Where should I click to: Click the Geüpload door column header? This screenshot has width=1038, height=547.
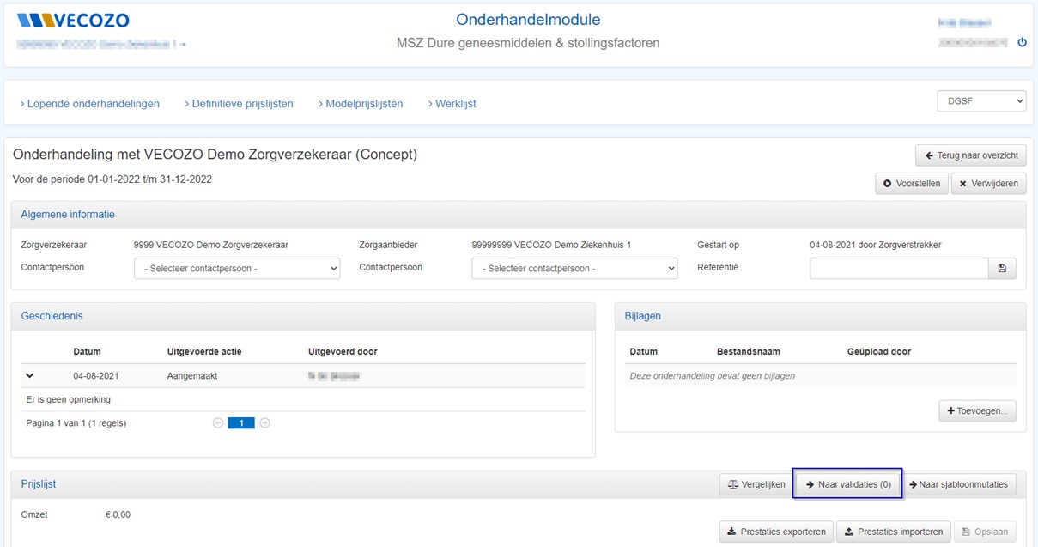tap(879, 351)
